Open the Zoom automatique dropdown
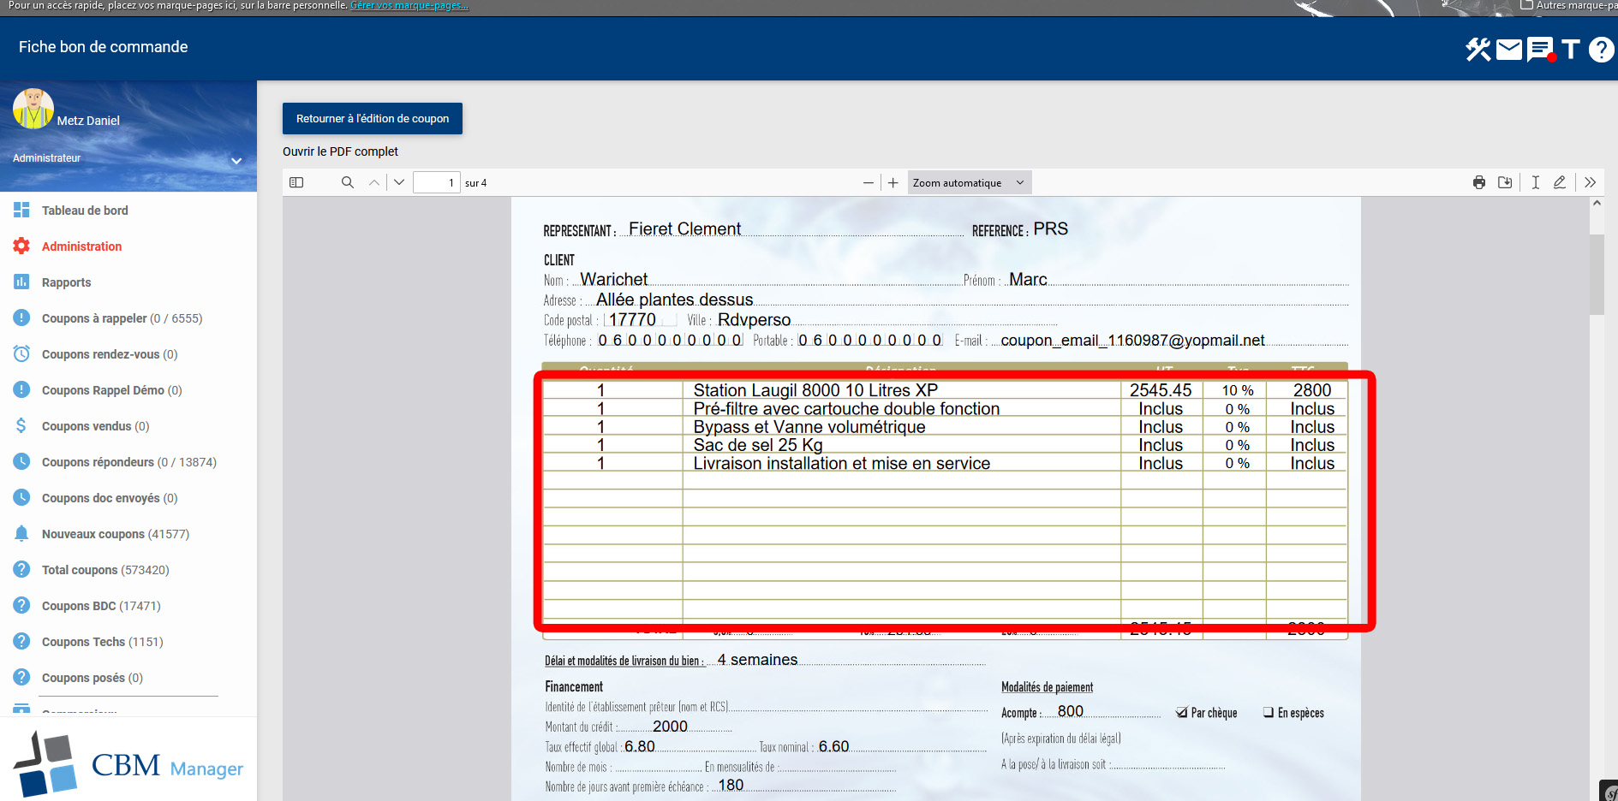Image resolution: width=1618 pixels, height=801 pixels. point(969,182)
